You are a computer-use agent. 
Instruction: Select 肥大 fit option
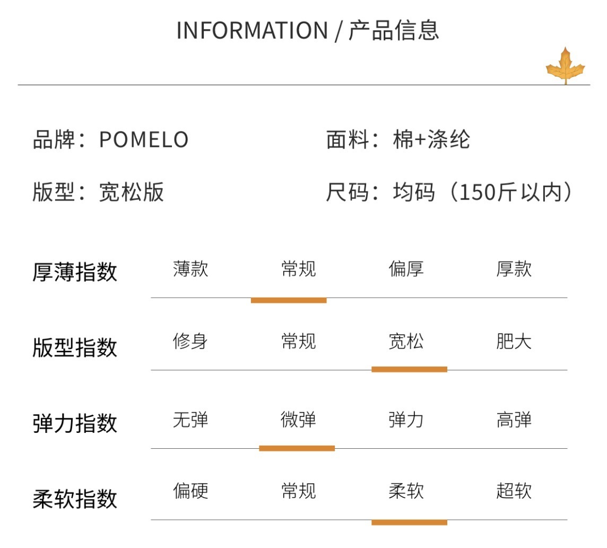coord(514,341)
